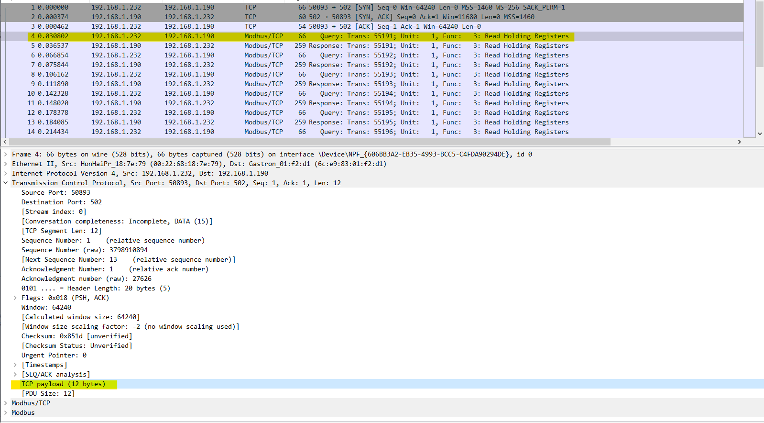Expand the [SEQ/ACK analysis] subtree
The height and width of the screenshot is (423, 764).
point(15,374)
